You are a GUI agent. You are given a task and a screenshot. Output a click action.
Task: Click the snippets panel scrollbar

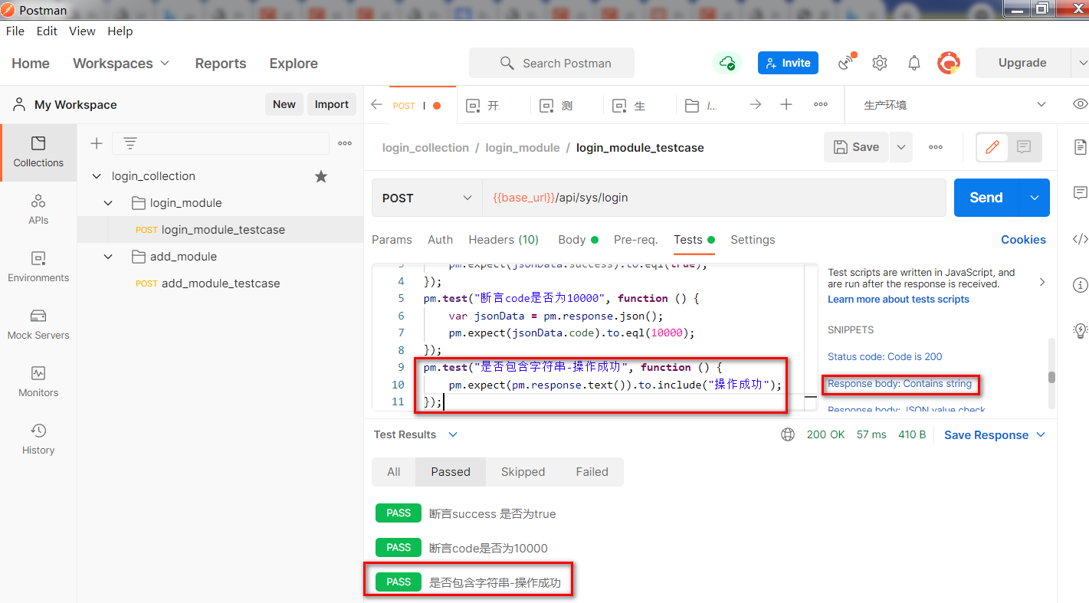coord(1052,376)
